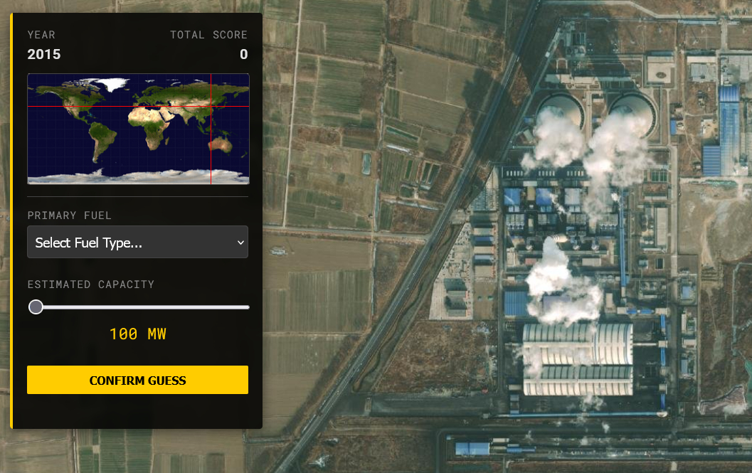This screenshot has width=752, height=473.
Task: Grab the estimated capacity slider handle
Action: tap(36, 307)
